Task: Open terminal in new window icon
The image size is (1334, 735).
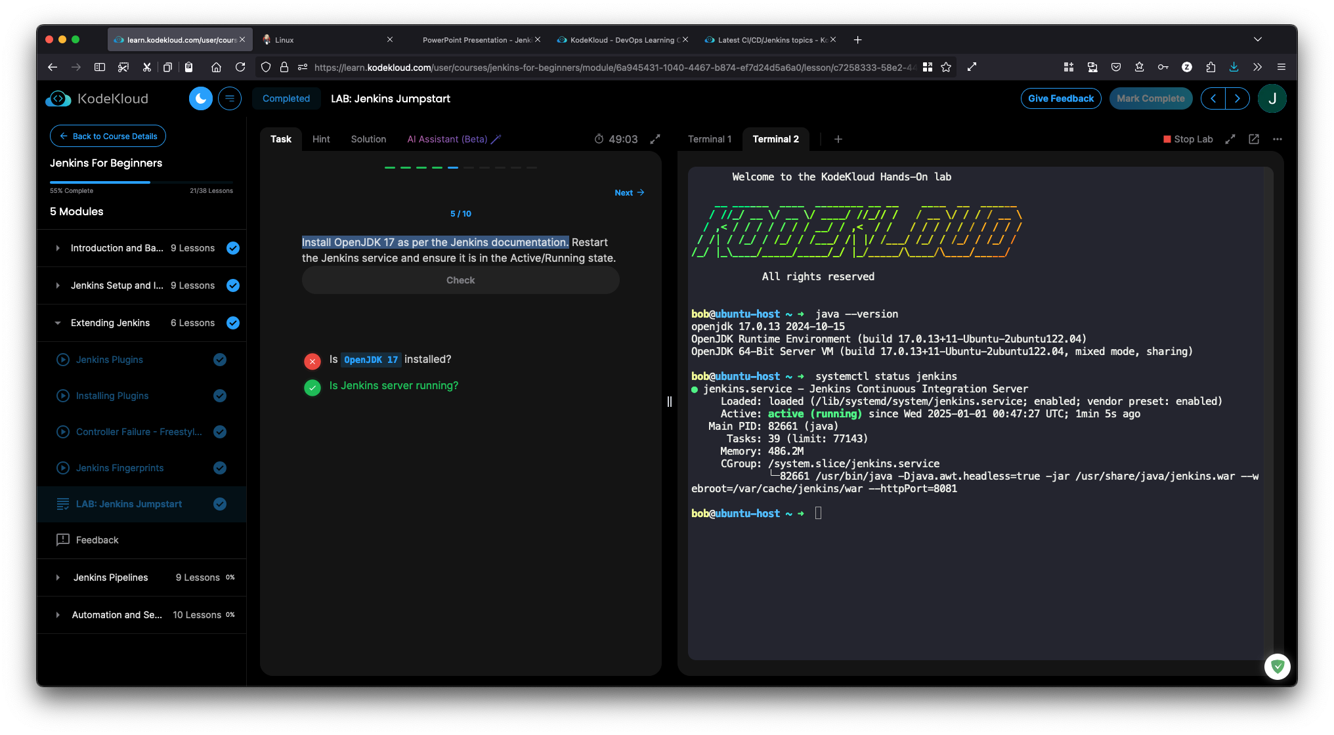Action: pyautogui.click(x=1254, y=139)
